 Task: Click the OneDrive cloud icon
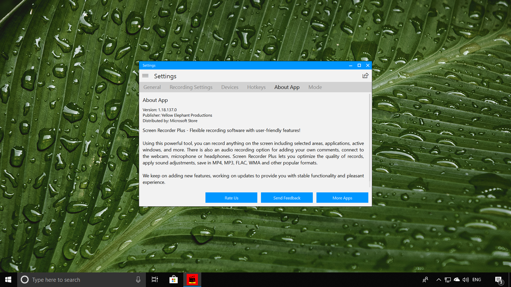(x=457, y=279)
